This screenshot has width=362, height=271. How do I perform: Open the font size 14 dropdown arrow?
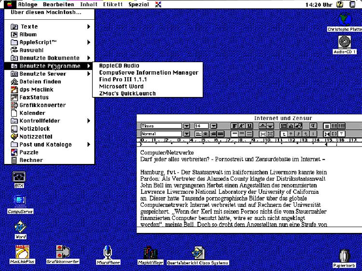coord(214,126)
